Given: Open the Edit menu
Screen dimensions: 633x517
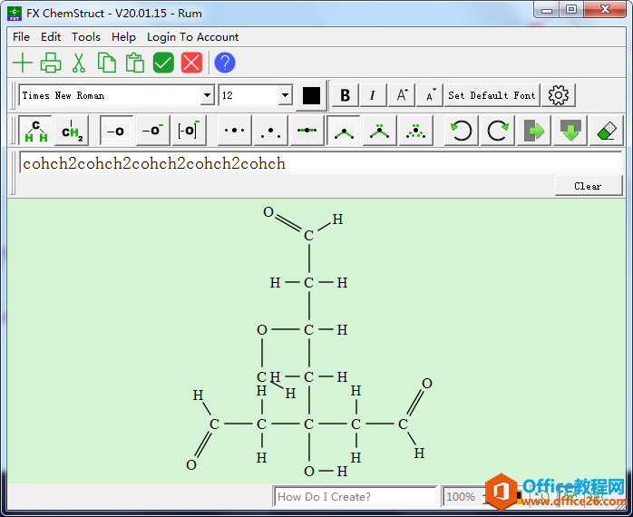Looking at the screenshot, I should [x=51, y=37].
